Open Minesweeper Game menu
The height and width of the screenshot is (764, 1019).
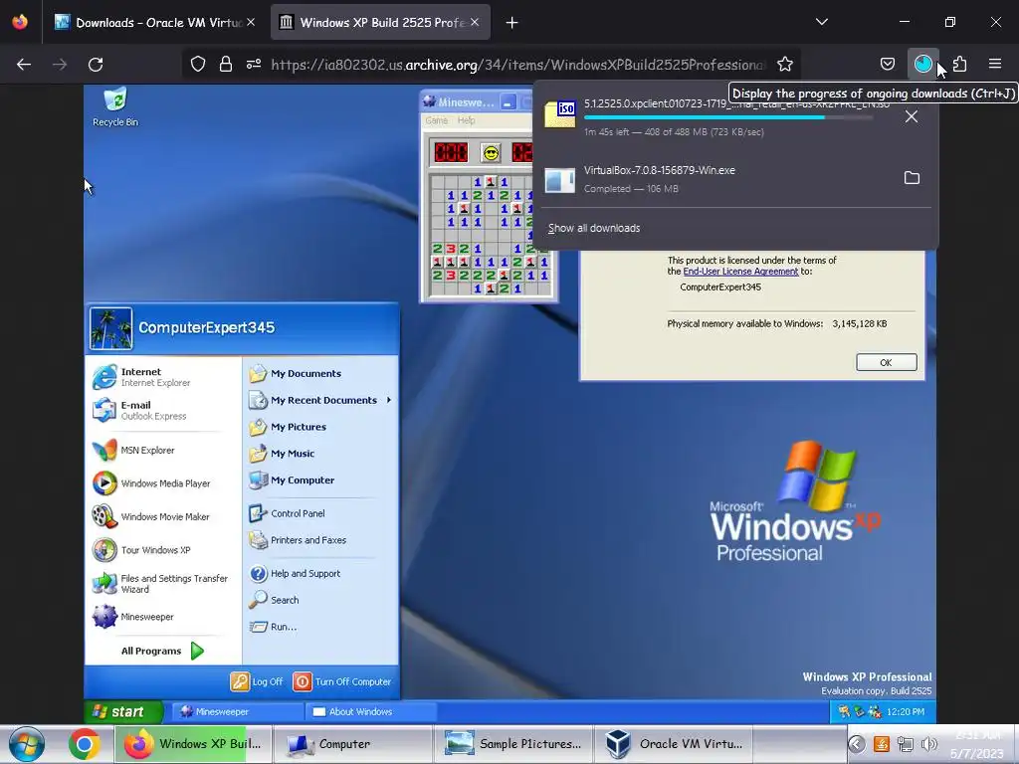pyautogui.click(x=436, y=120)
